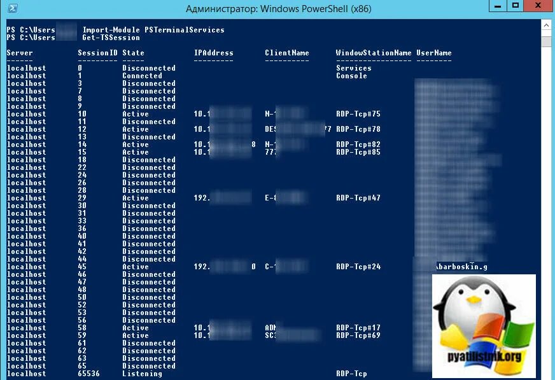Click the 'Disconnected' state of session 11
The height and width of the screenshot is (380, 555).
pos(149,122)
